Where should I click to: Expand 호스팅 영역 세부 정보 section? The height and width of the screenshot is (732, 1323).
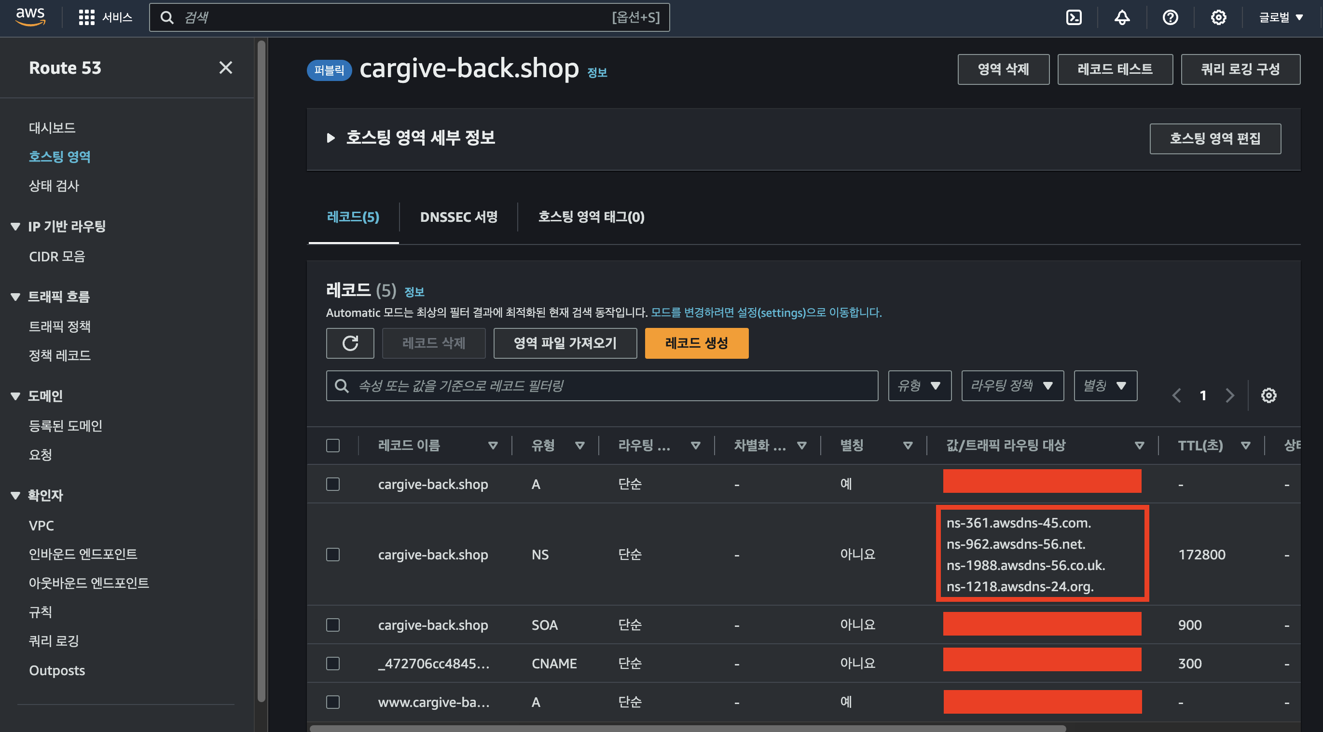pos(331,137)
